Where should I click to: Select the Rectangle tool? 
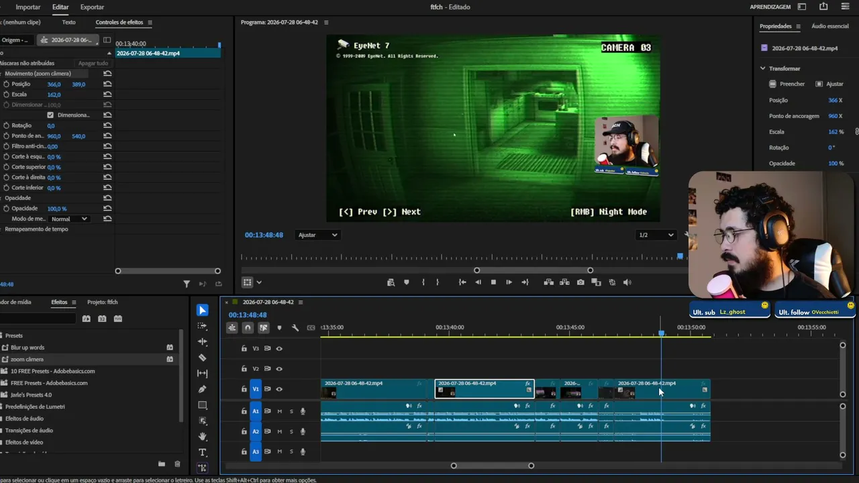coord(203,405)
